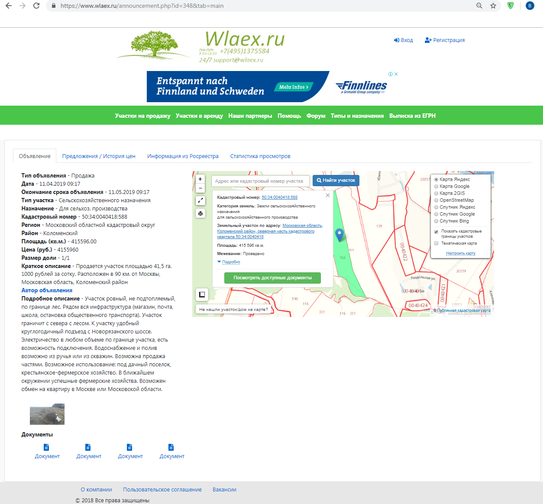Image resolution: width=543 pixels, height=504 pixels.
Task: Click Mehr Infos on Finnlines ad
Action: click(294, 87)
